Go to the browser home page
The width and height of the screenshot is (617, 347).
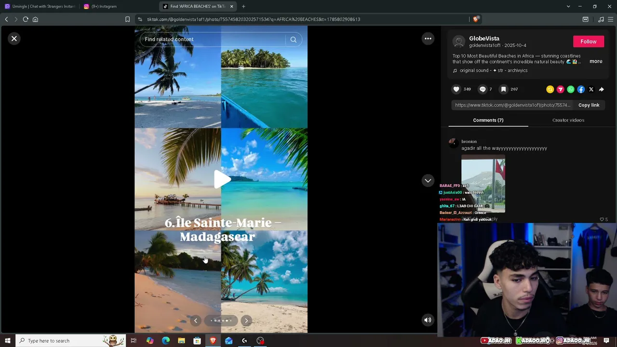click(35, 19)
